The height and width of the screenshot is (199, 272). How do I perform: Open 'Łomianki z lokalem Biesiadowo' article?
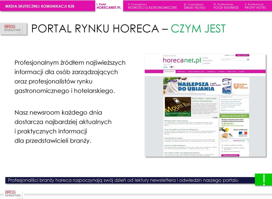pos(175,146)
